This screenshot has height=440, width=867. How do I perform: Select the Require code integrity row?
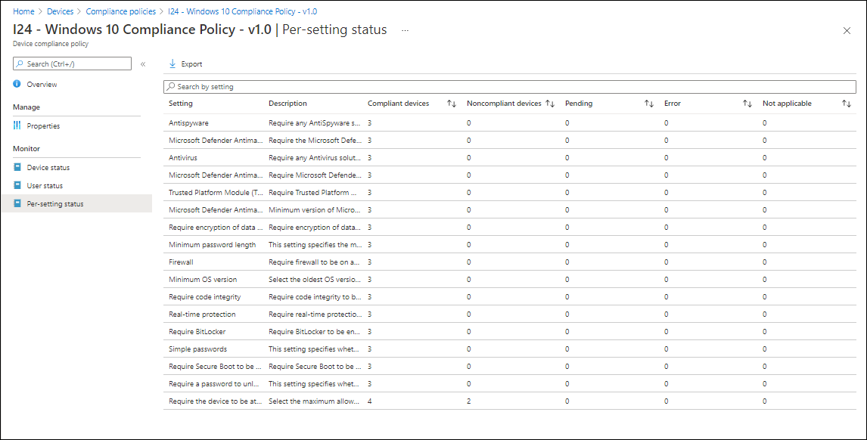(x=510, y=297)
